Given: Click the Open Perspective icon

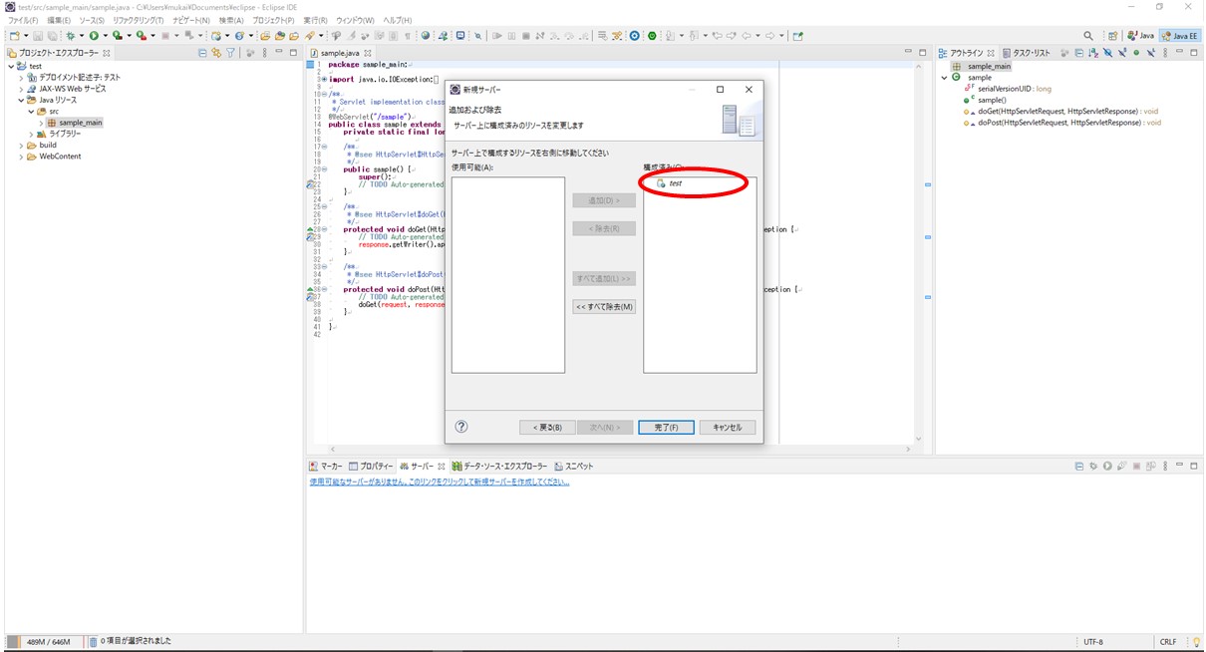Looking at the screenshot, I should pyautogui.click(x=1112, y=36).
